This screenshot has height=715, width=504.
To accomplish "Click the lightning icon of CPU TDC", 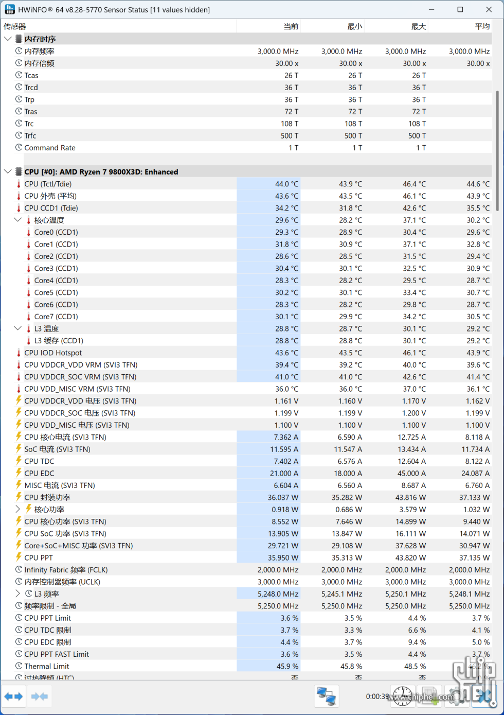I will [19, 461].
